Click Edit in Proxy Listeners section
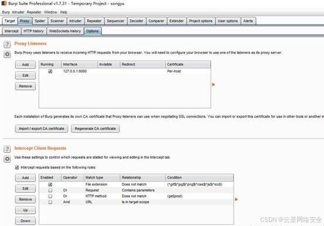 pos(25,75)
